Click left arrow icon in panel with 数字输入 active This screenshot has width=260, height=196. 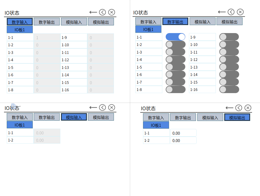(93, 12)
